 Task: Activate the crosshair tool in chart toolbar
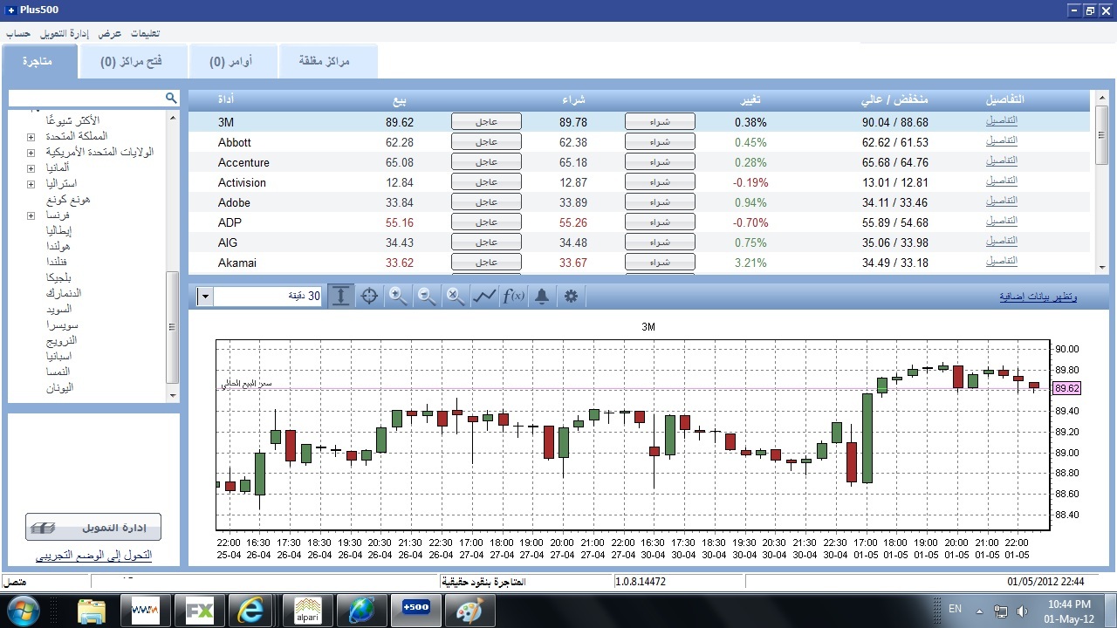369,297
